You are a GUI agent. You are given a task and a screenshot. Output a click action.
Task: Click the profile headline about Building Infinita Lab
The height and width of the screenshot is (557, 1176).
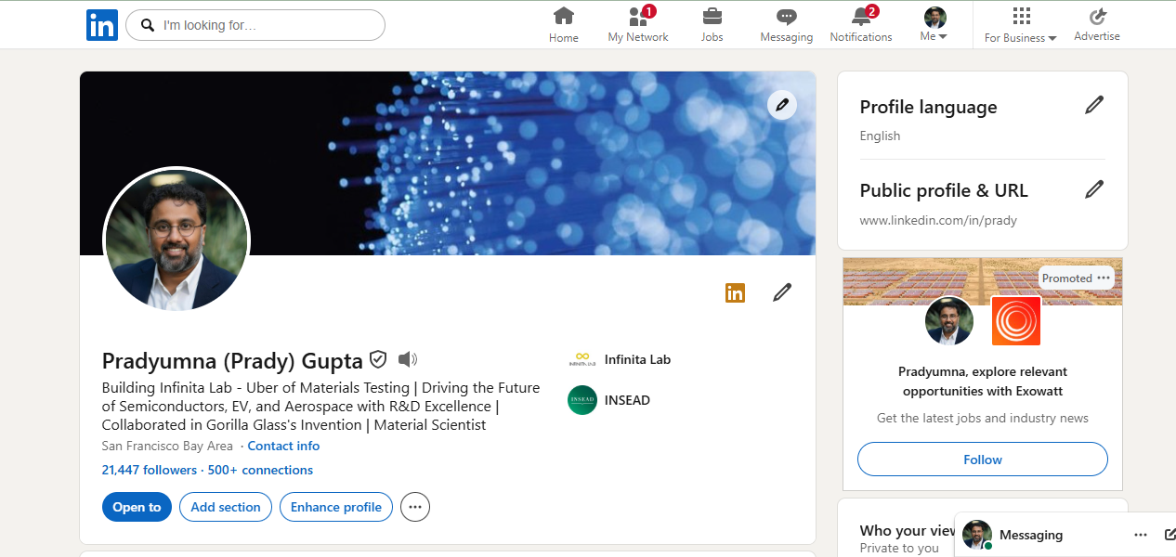coord(320,407)
